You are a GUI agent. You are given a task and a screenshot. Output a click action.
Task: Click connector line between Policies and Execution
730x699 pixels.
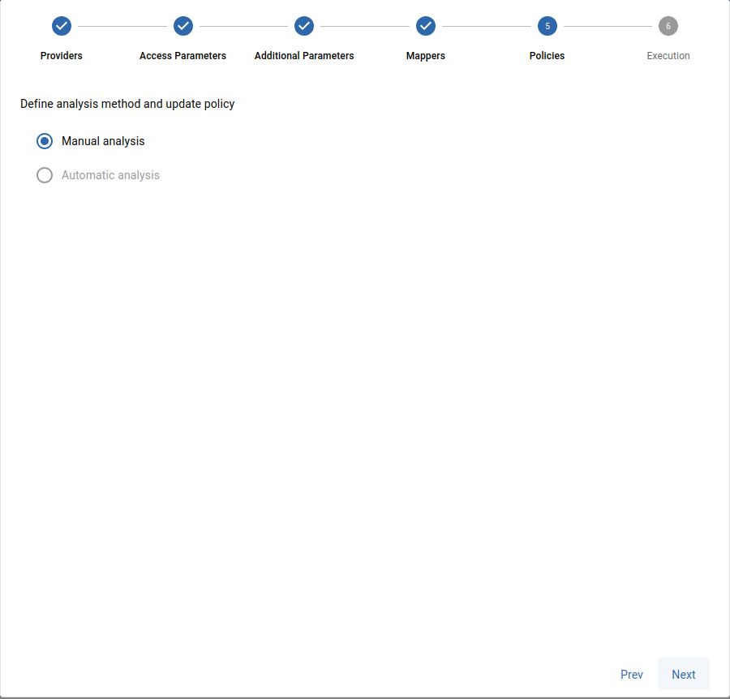pos(608,26)
